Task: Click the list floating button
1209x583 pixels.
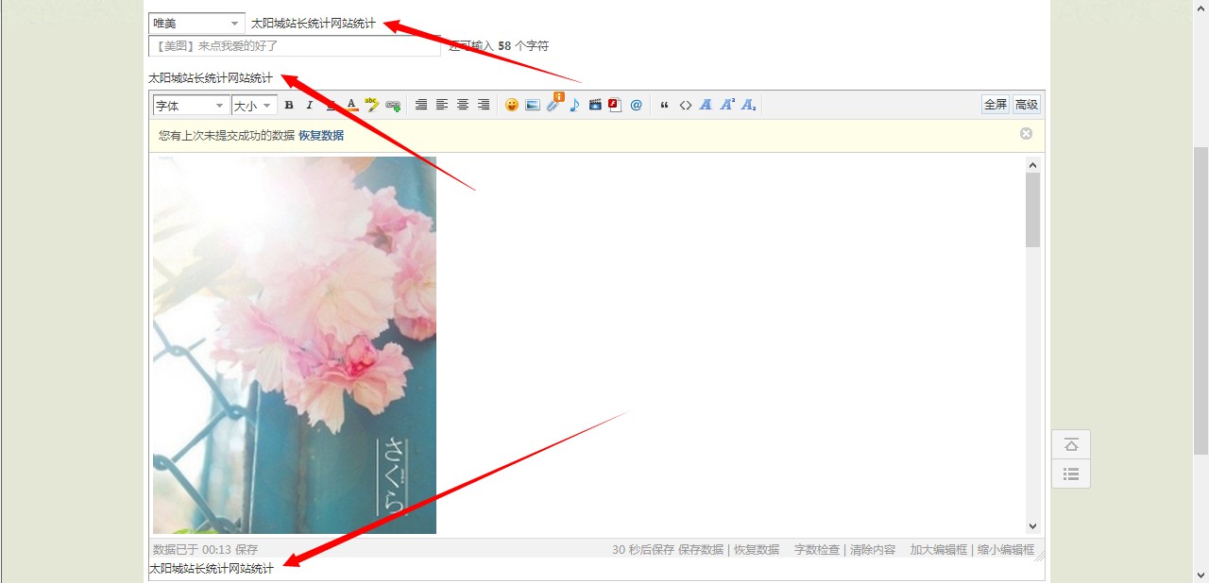Action: pyautogui.click(x=1071, y=475)
